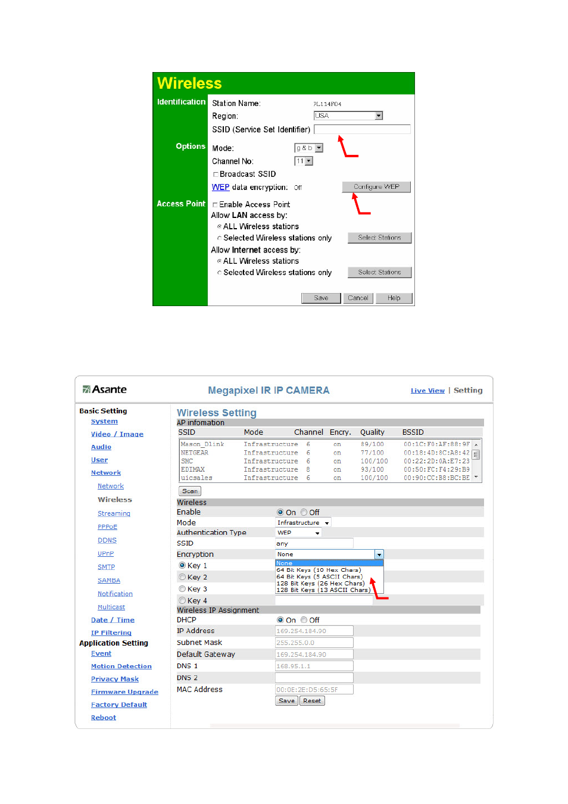Click Select Stations button for LAN access
The image size is (568, 804).
point(380,238)
